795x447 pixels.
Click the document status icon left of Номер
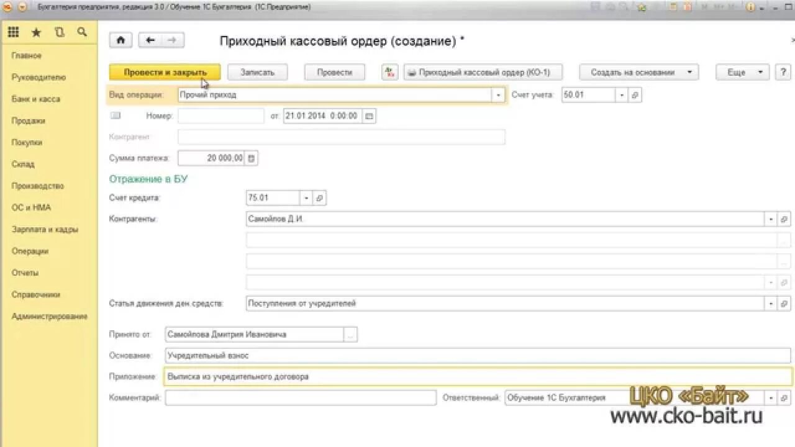pos(116,115)
